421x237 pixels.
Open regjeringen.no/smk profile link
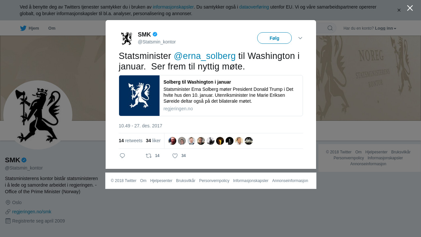[32, 212]
